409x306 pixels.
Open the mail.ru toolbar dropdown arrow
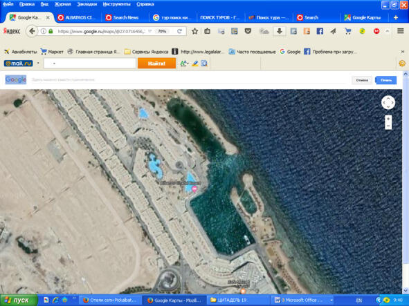pos(38,64)
